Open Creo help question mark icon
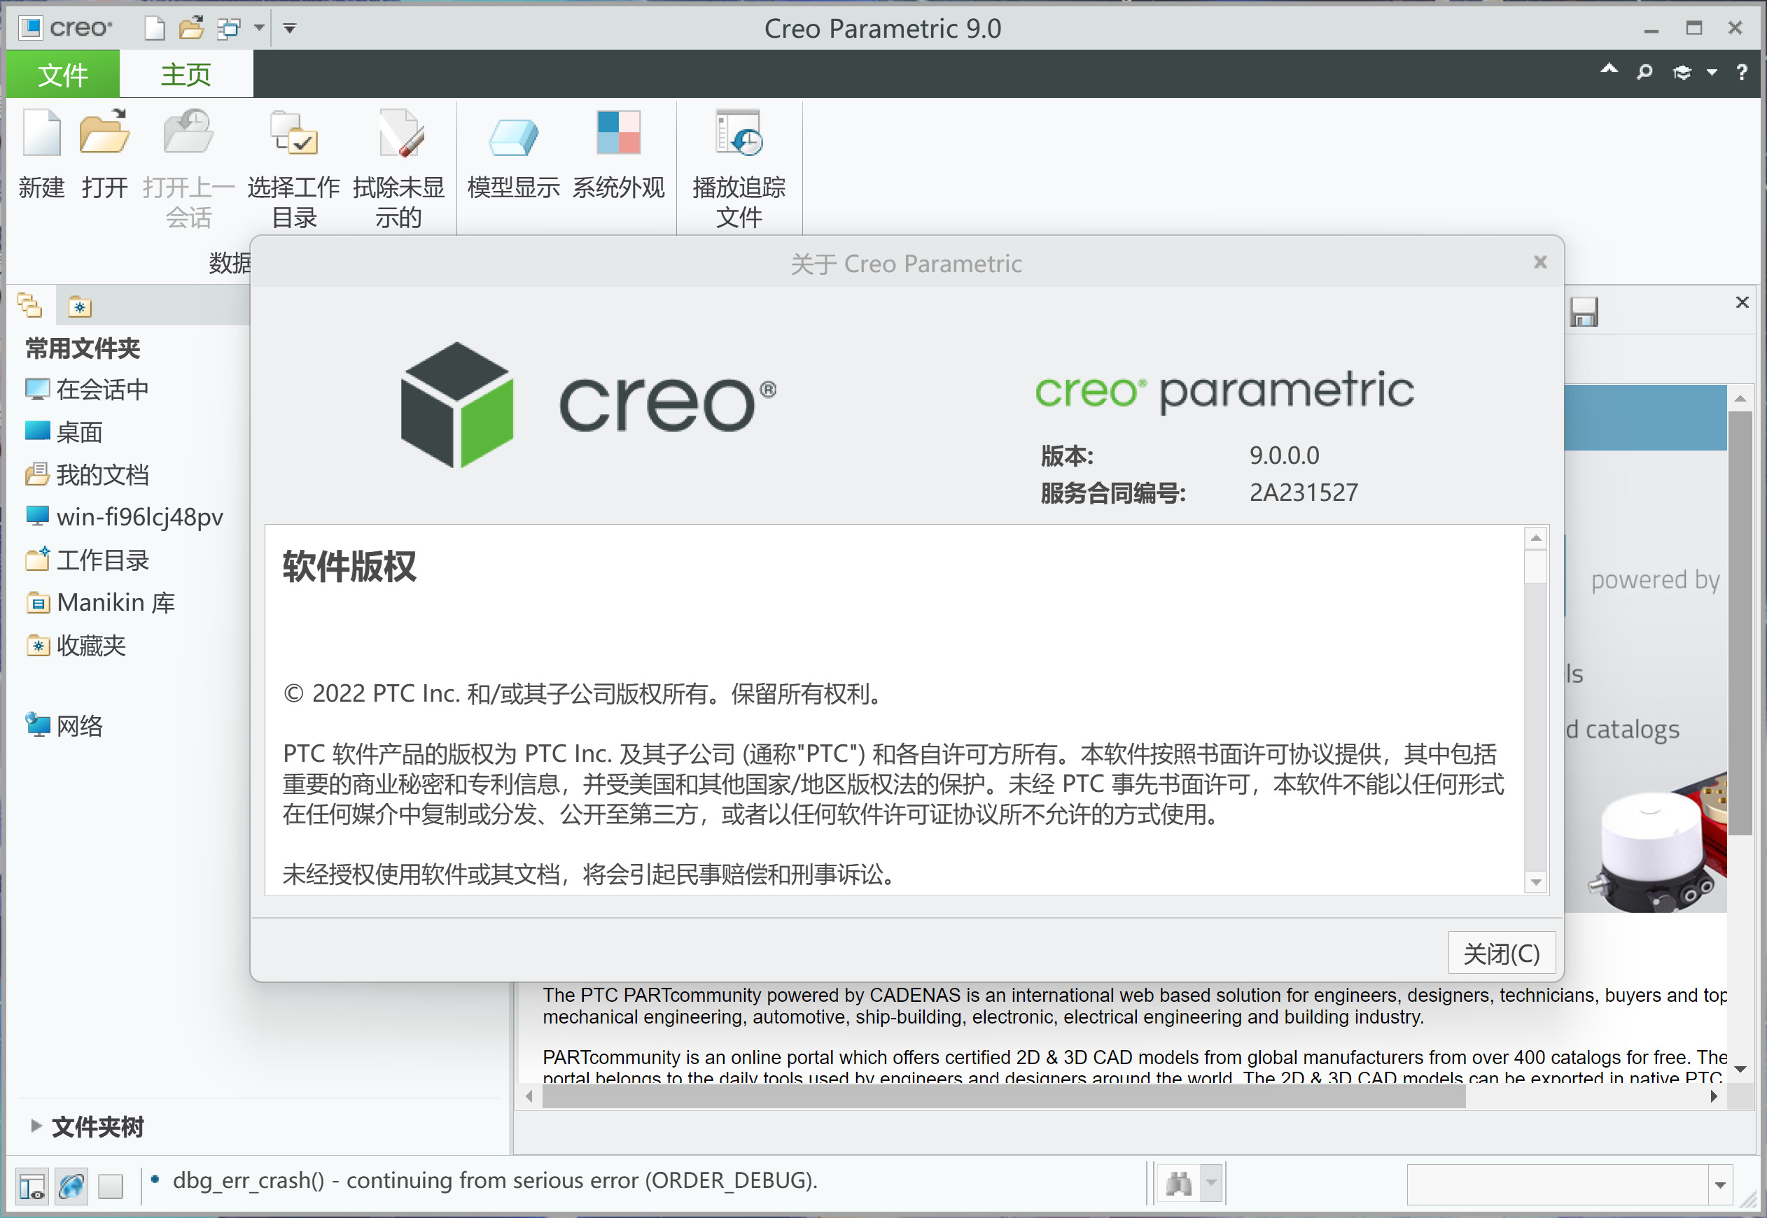 (1742, 72)
